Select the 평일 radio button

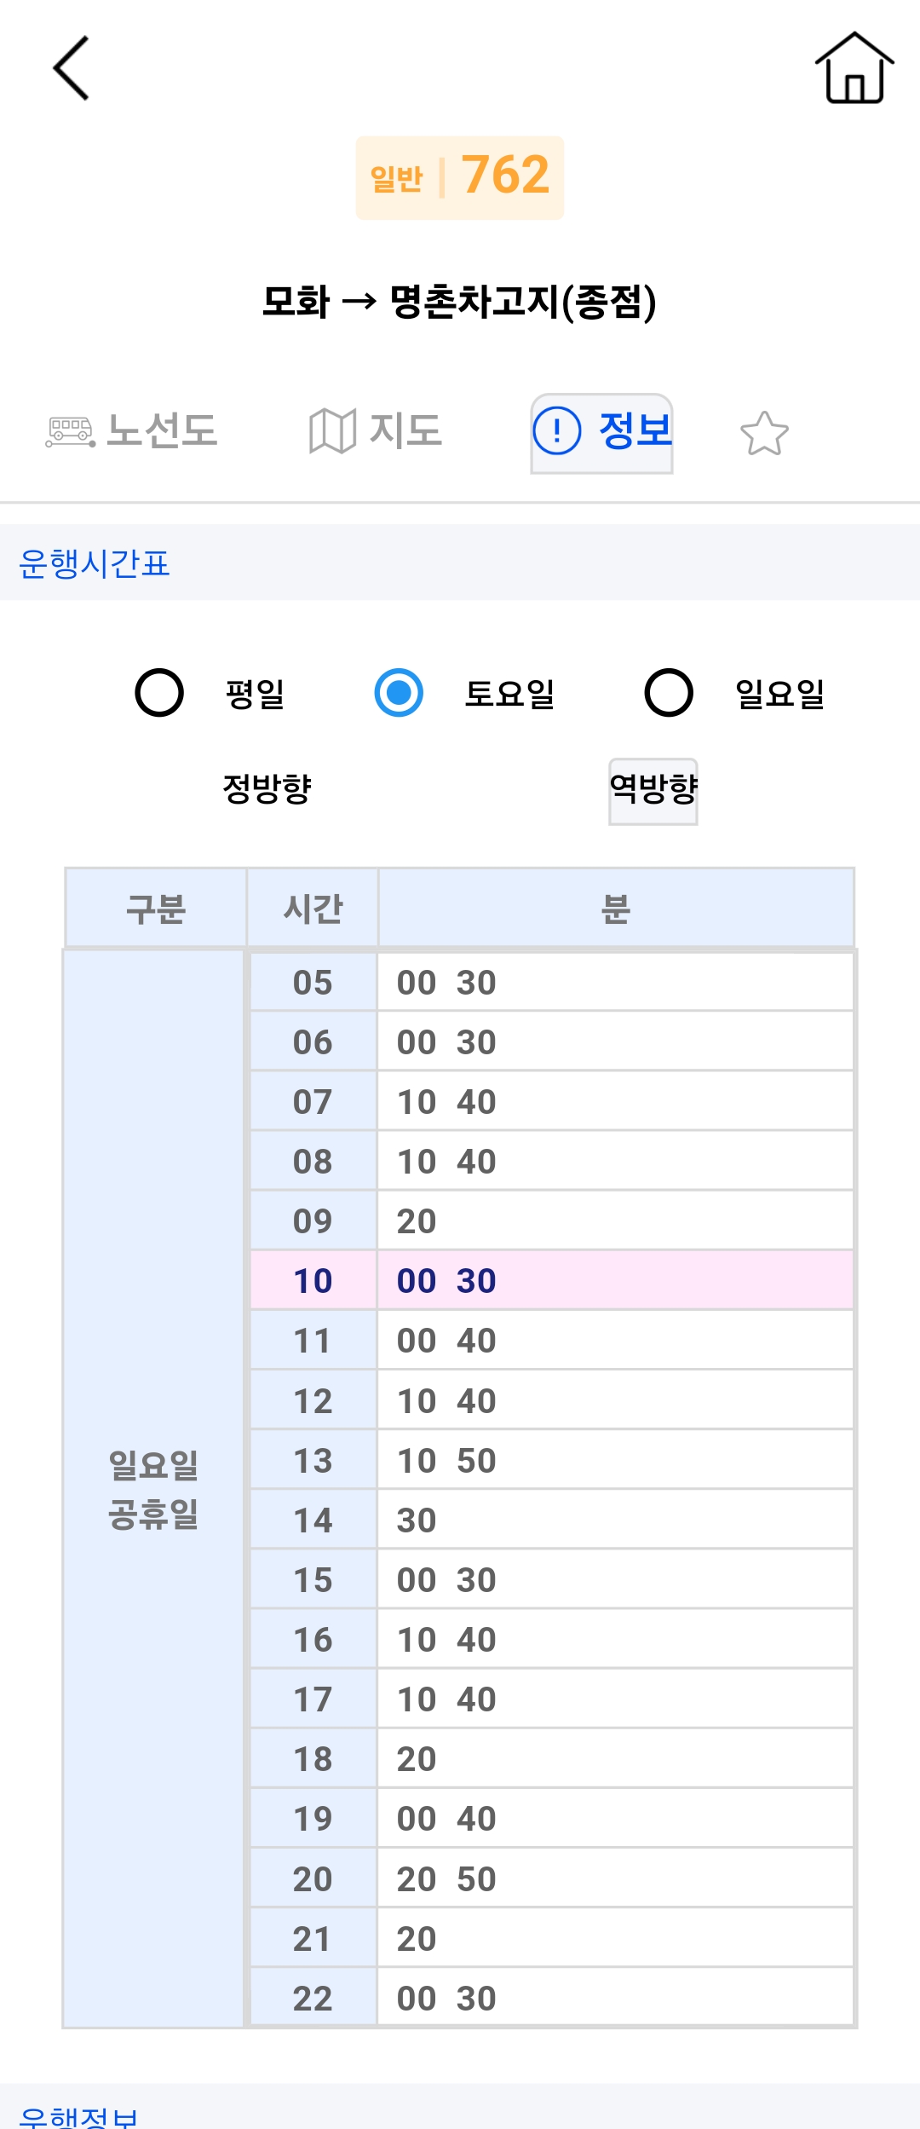click(159, 693)
